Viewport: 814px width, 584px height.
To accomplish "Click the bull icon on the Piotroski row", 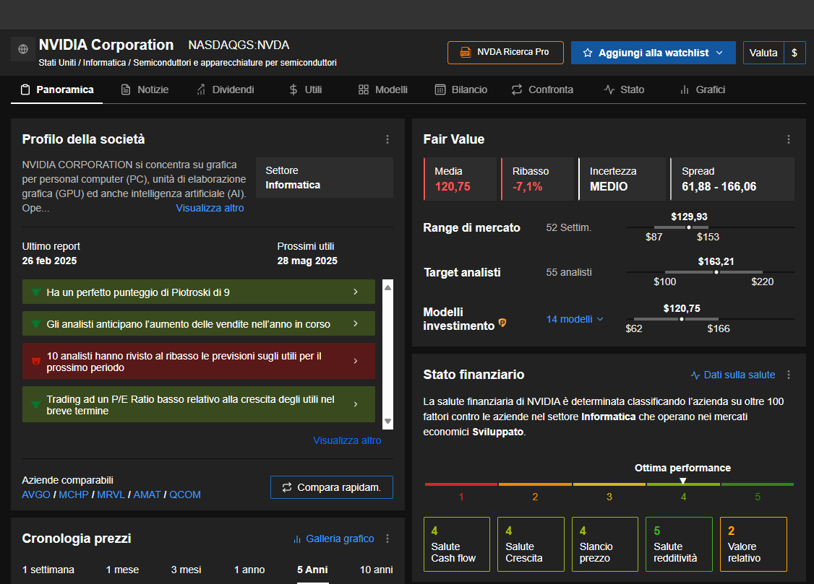I will click(x=36, y=292).
